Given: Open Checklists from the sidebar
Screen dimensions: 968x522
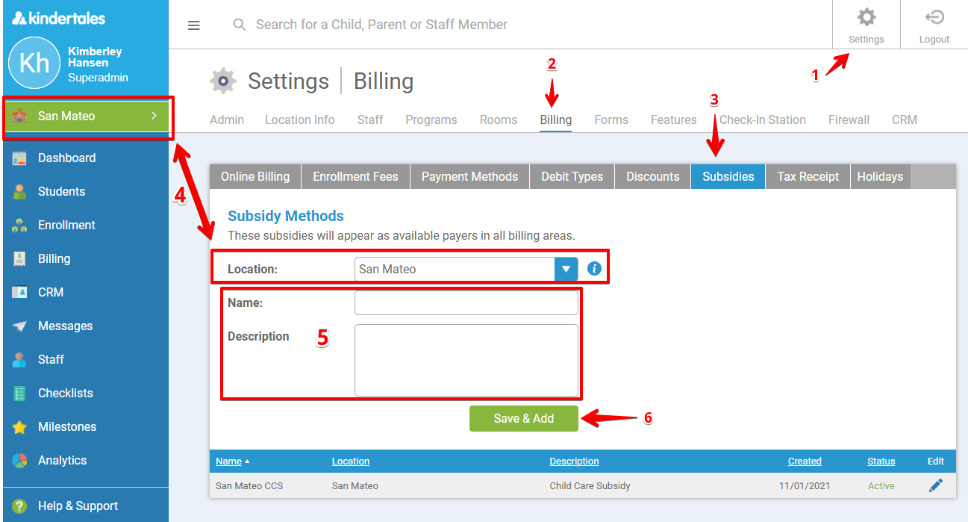Looking at the screenshot, I should pos(66,394).
